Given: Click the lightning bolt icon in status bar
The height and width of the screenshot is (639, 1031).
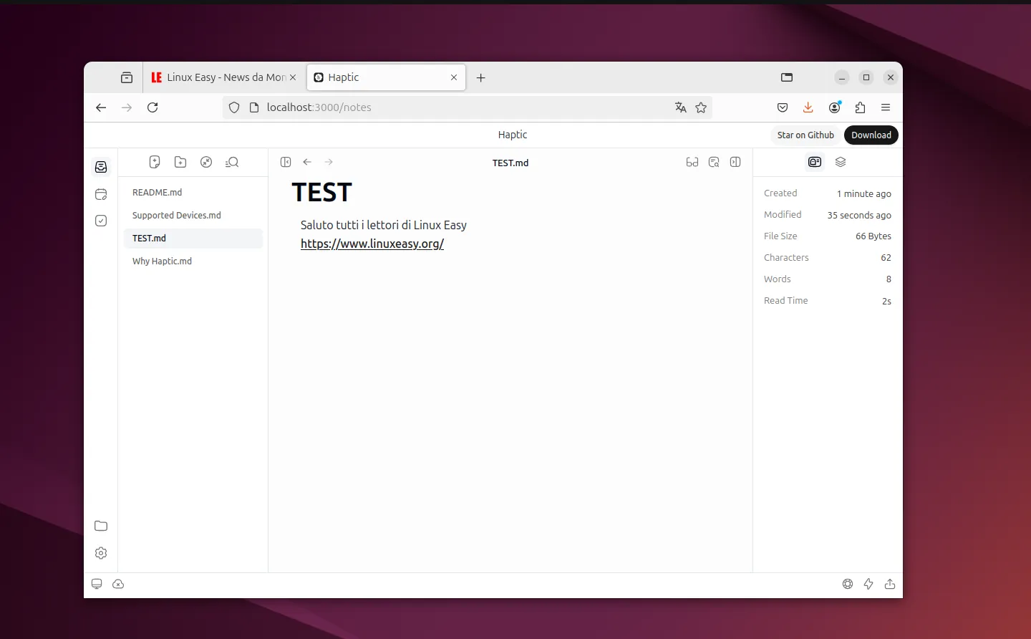Looking at the screenshot, I should pyautogui.click(x=868, y=585).
